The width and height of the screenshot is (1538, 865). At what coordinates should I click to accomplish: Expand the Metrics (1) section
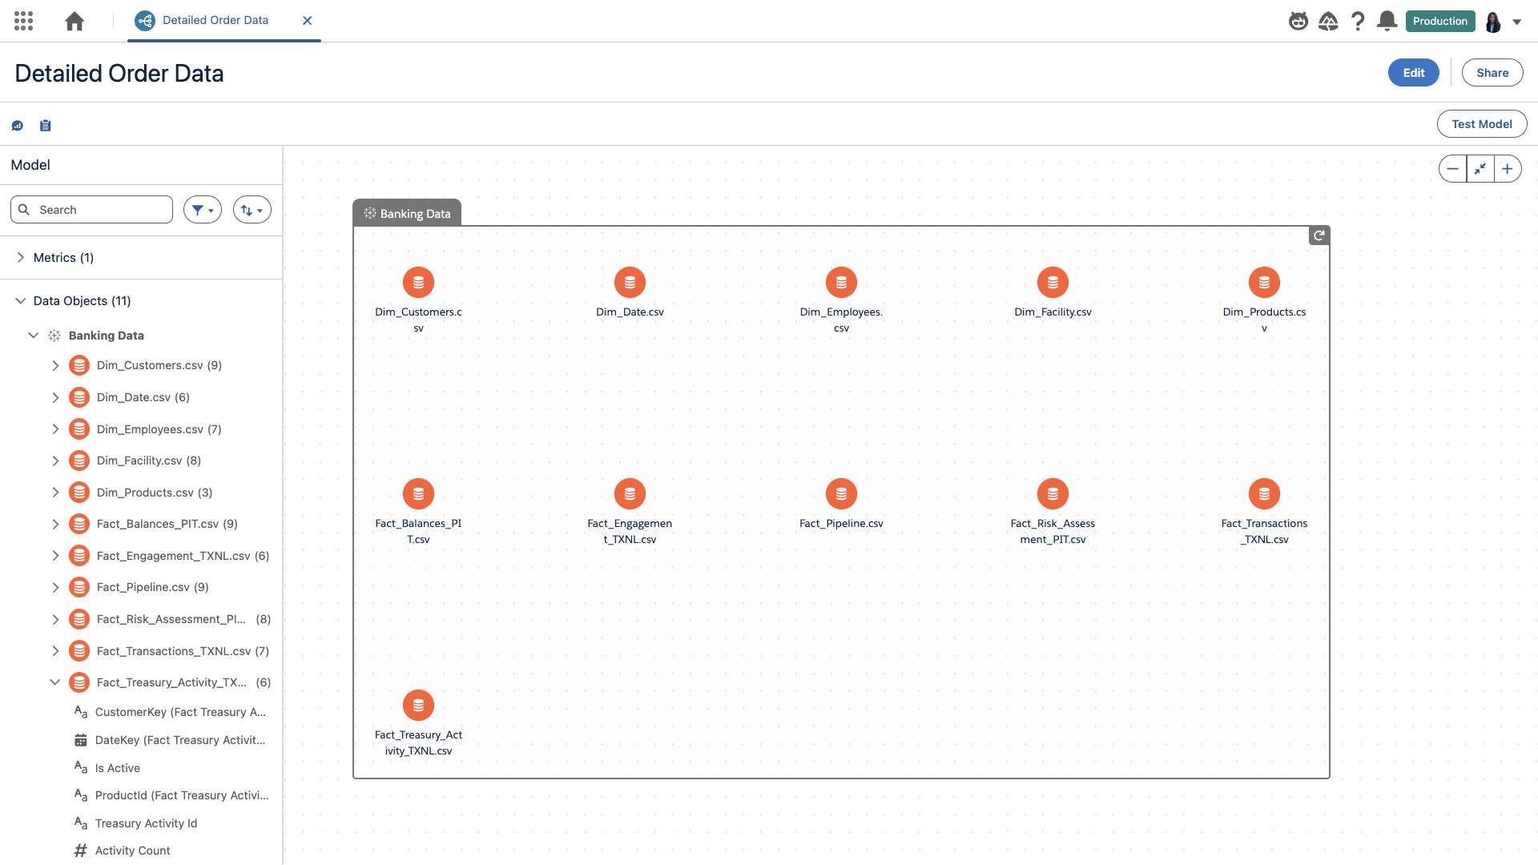(x=21, y=258)
